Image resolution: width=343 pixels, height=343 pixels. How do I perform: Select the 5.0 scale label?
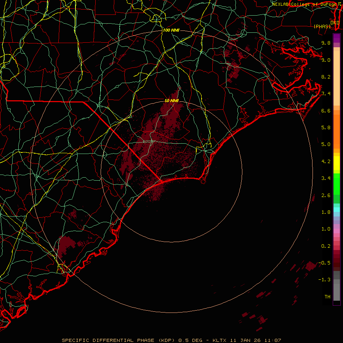click(326, 144)
